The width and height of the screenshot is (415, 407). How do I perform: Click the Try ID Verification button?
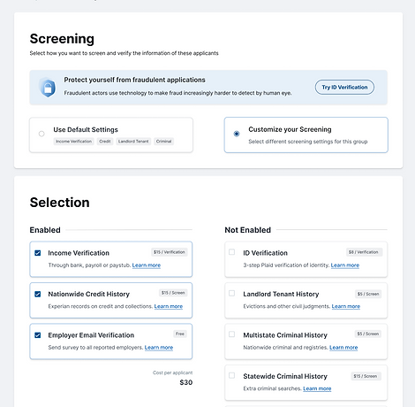click(x=344, y=88)
